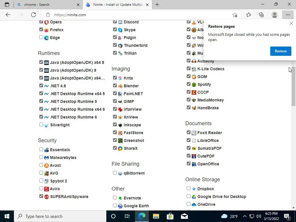Screen dimensions: 296x222
Task: Click the Foxit Reader icon
Action: (194, 133)
